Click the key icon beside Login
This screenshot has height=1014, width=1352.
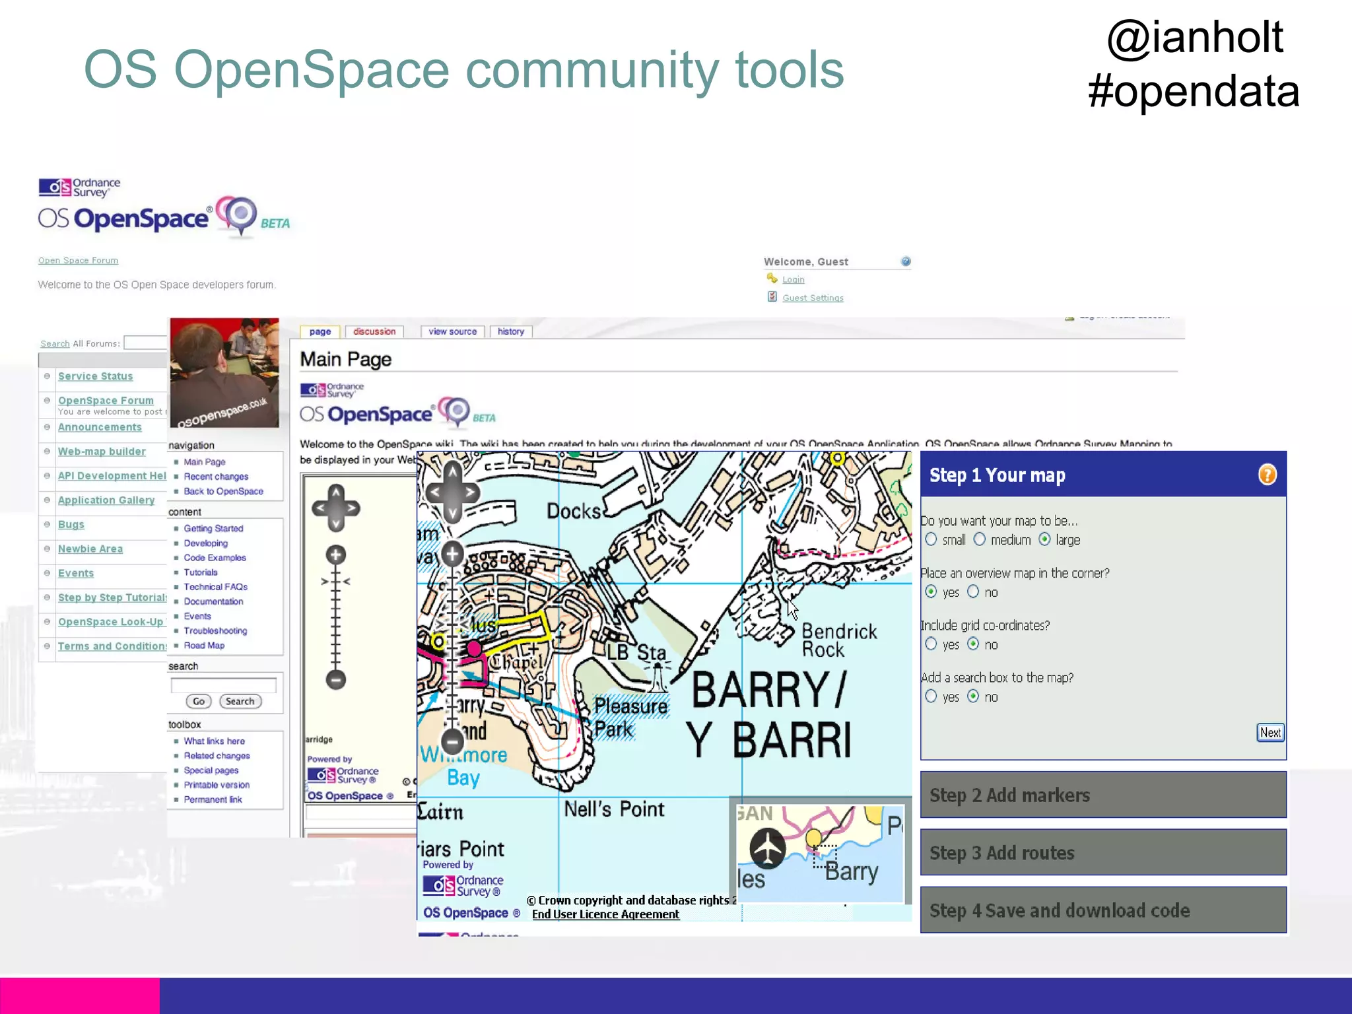[x=772, y=279]
